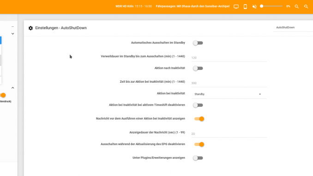The height and width of the screenshot is (176, 313).
Task: Edit Verweildauer im Standby field showing 120
Action: (229, 58)
